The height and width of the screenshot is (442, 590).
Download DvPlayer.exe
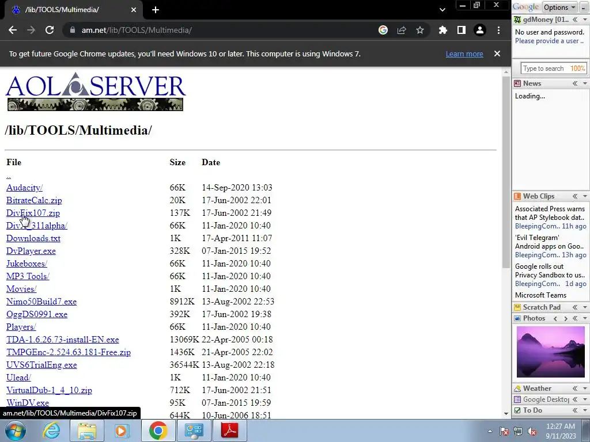31,251
